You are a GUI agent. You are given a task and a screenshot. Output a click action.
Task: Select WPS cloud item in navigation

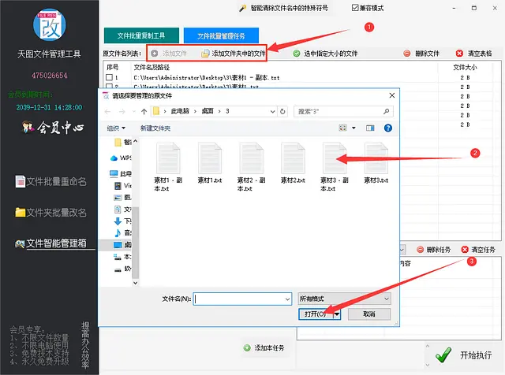pyautogui.click(x=121, y=158)
